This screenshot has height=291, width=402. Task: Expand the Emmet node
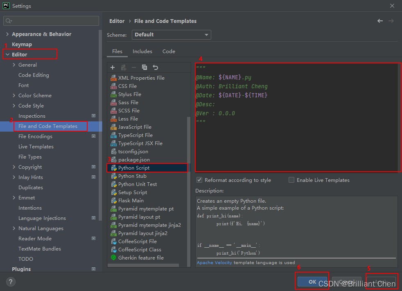(x=14, y=197)
